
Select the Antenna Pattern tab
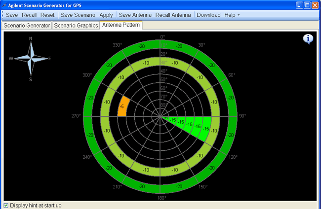click(x=121, y=25)
